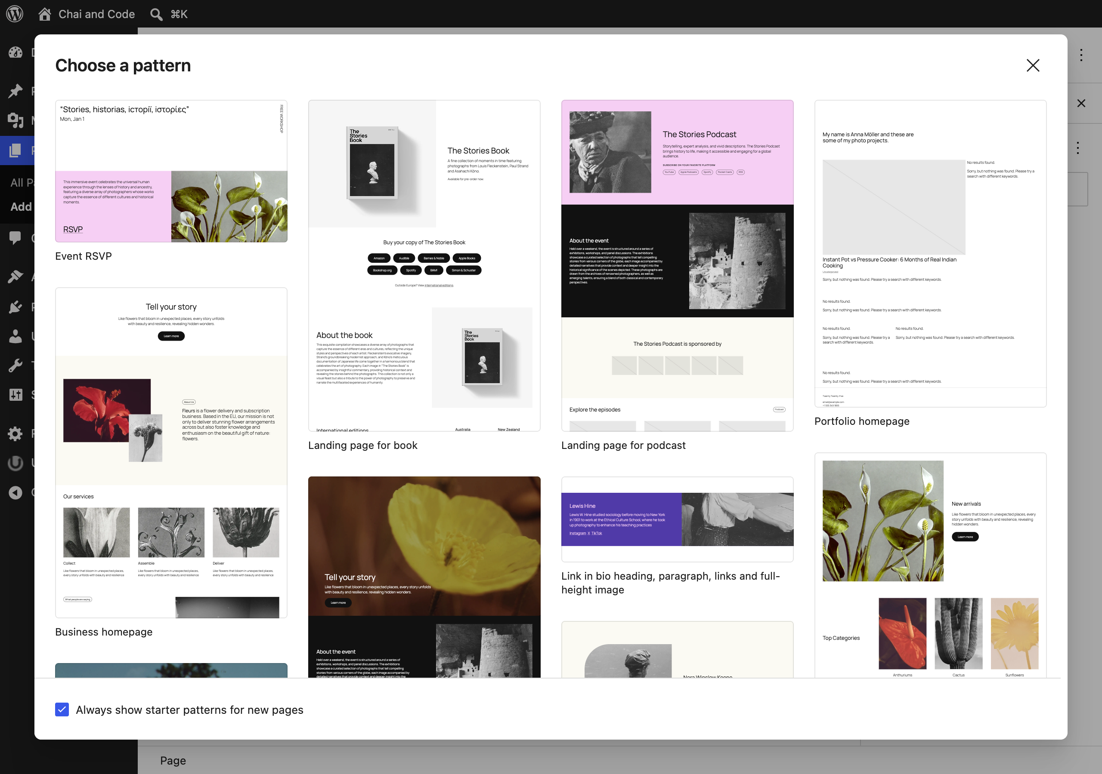The width and height of the screenshot is (1102, 774).
Task: Pick the Portfolio homepage pattern
Action: point(930,254)
